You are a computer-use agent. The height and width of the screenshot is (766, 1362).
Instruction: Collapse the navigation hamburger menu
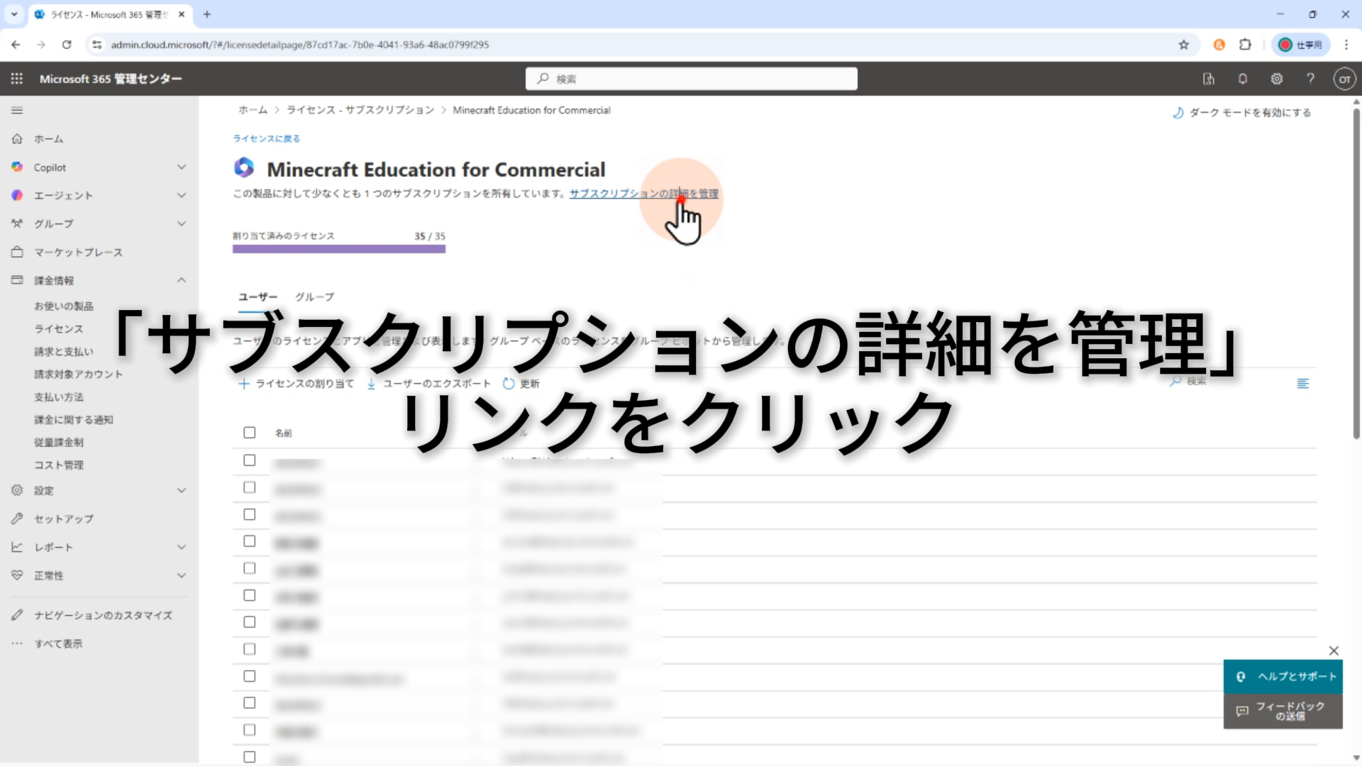(x=17, y=110)
